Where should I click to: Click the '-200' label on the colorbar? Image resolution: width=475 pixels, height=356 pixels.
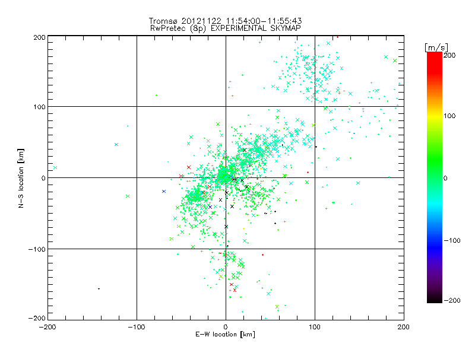[x=452, y=300]
